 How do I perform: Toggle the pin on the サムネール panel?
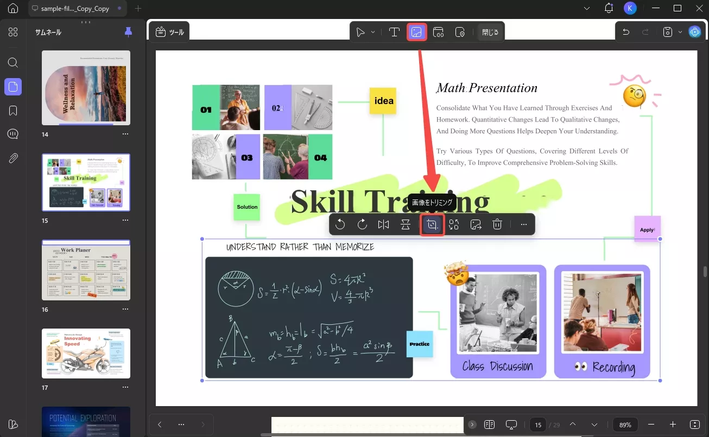click(128, 32)
